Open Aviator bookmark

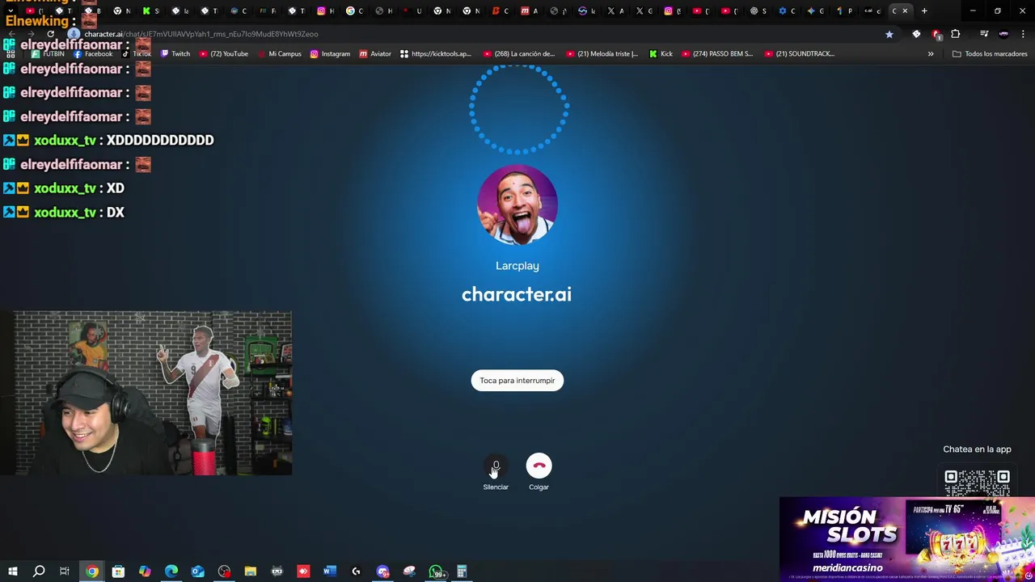(x=375, y=54)
